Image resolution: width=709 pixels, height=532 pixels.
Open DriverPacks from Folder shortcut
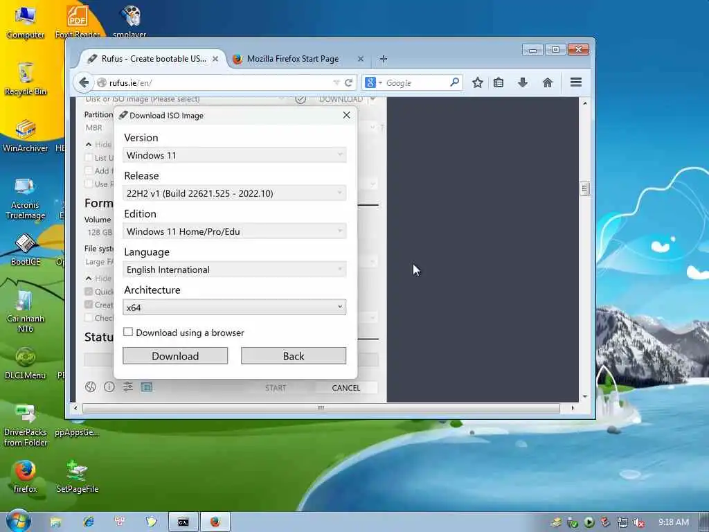tap(26, 425)
